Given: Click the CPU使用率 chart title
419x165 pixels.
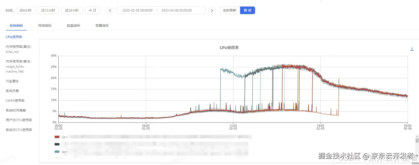Looking at the screenshot, I should click(229, 48).
